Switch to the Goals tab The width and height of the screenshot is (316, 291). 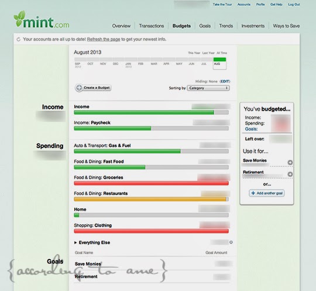[205, 26]
